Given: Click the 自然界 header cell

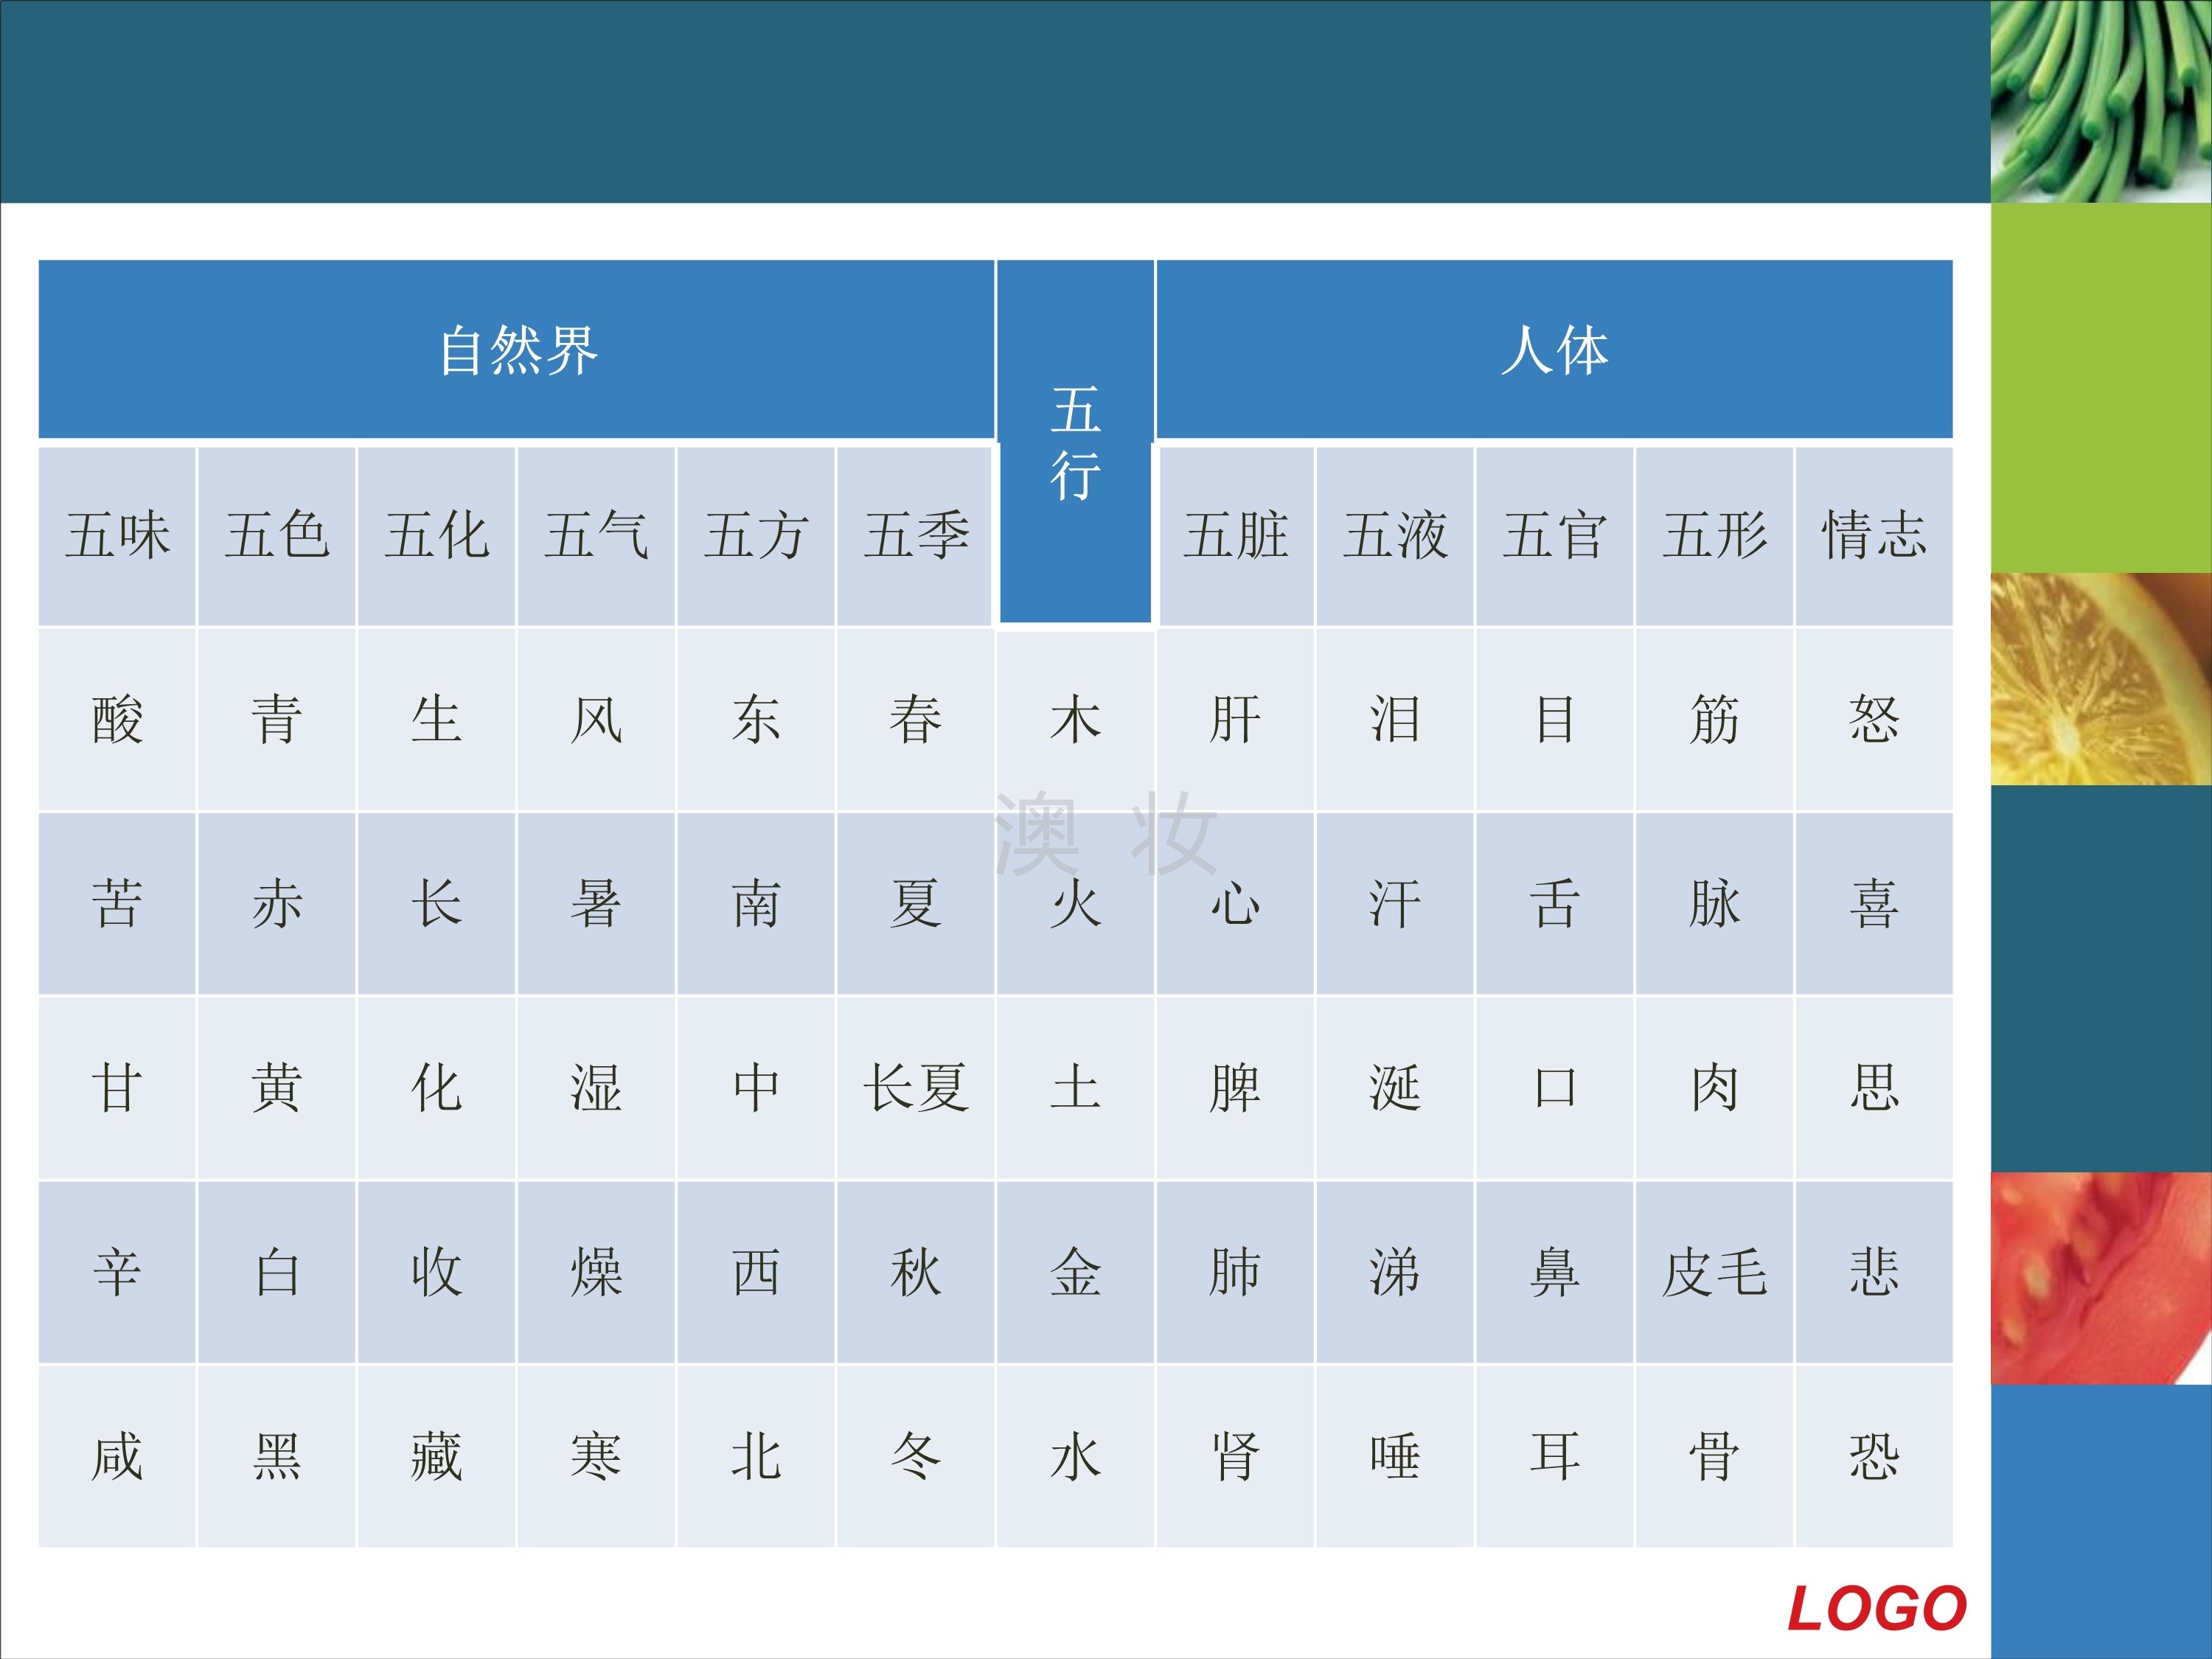Looking at the screenshot, I should pos(517,350).
